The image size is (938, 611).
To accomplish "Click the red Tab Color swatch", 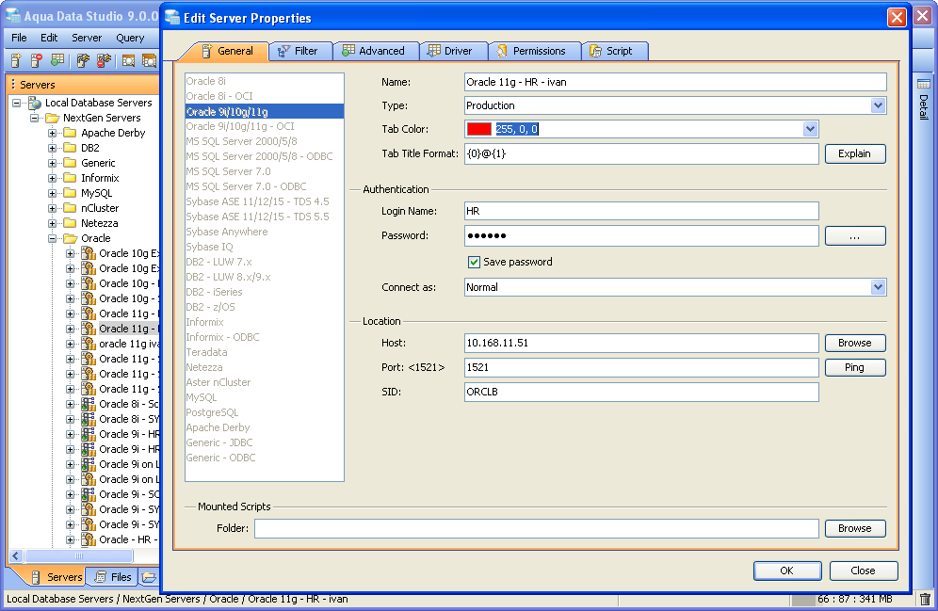I will [x=479, y=129].
